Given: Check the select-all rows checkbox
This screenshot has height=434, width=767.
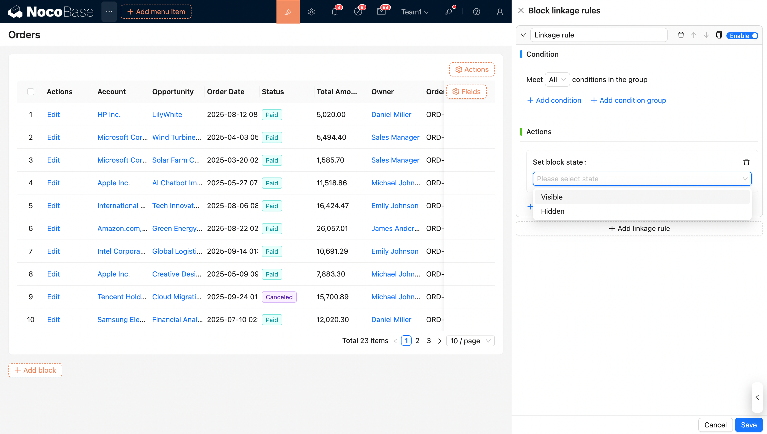Looking at the screenshot, I should [31, 92].
